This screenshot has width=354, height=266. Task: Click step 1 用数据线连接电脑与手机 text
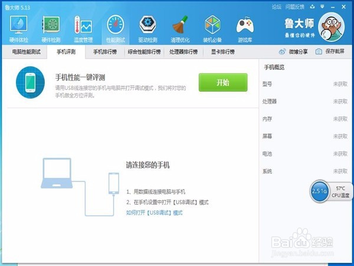[156, 192]
